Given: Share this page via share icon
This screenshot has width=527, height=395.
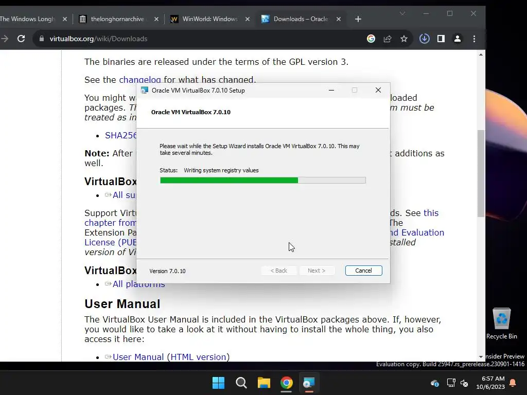Looking at the screenshot, I should (388, 39).
